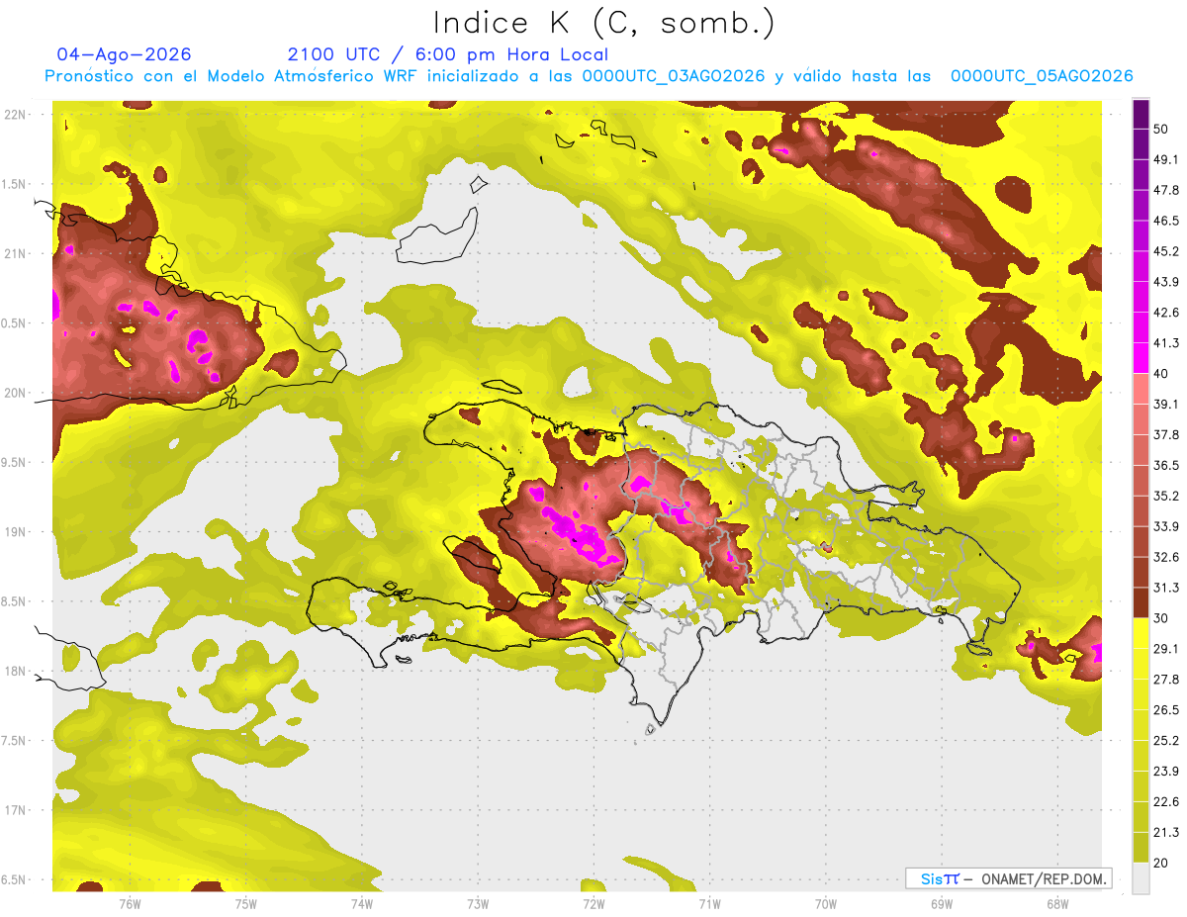
Task: Click the "SisTT - ONAMET/REP.DOM." label box
Action: 1009,878
